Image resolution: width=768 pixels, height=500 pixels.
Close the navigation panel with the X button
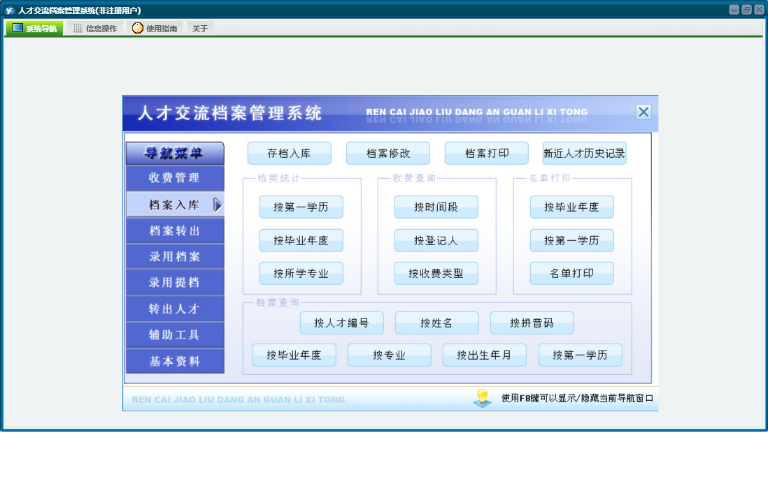(643, 112)
